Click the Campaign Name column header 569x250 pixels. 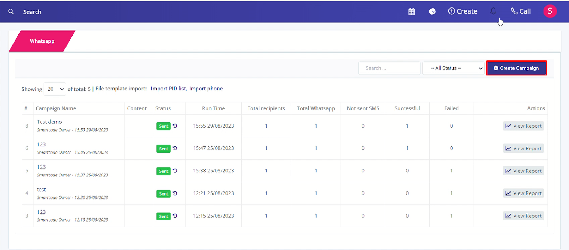[56, 108]
